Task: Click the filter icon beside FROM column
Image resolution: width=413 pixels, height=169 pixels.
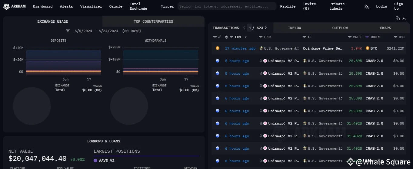Action: [261, 37]
